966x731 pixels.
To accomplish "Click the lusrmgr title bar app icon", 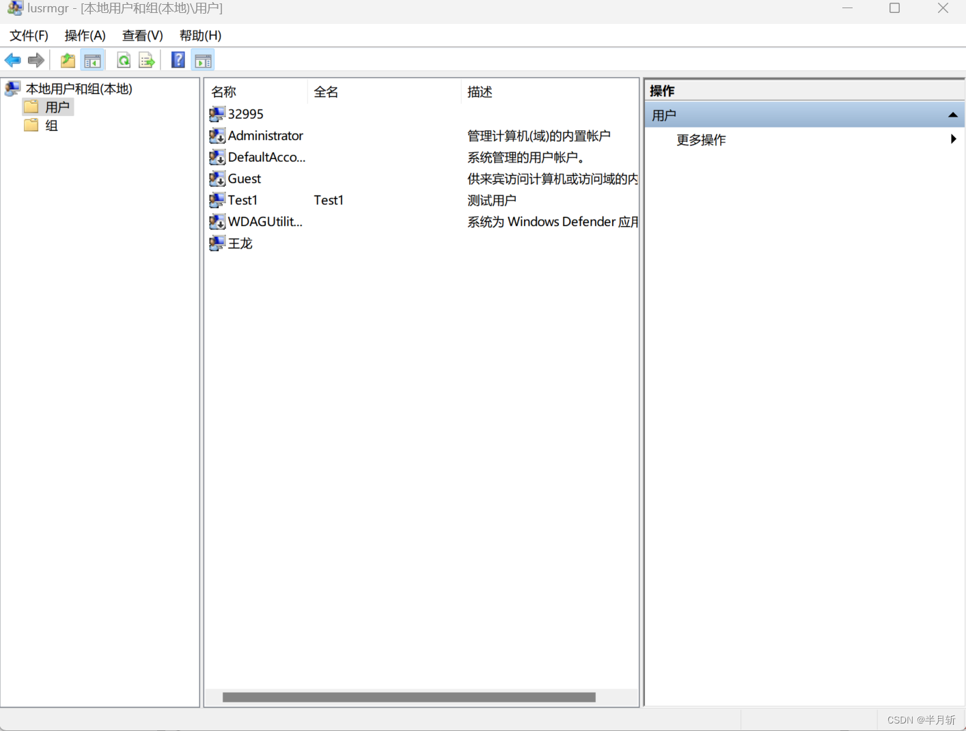I will tap(14, 8).
